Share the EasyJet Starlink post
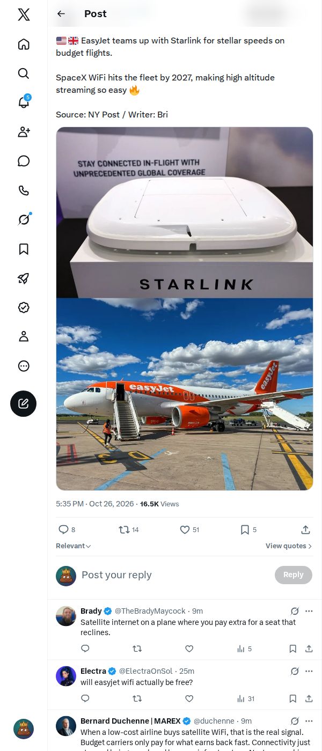The height and width of the screenshot is (751, 322). coord(305,529)
